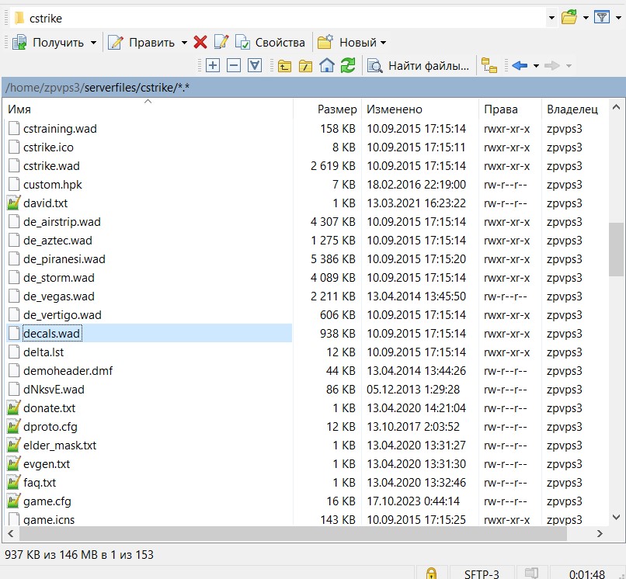This screenshot has height=579, width=626.
Task: Click the horizontal scrollbar right arrow
Action: pyautogui.click(x=600, y=533)
